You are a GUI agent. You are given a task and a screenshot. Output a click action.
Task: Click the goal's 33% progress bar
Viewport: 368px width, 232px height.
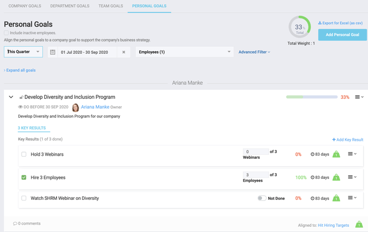(x=311, y=97)
